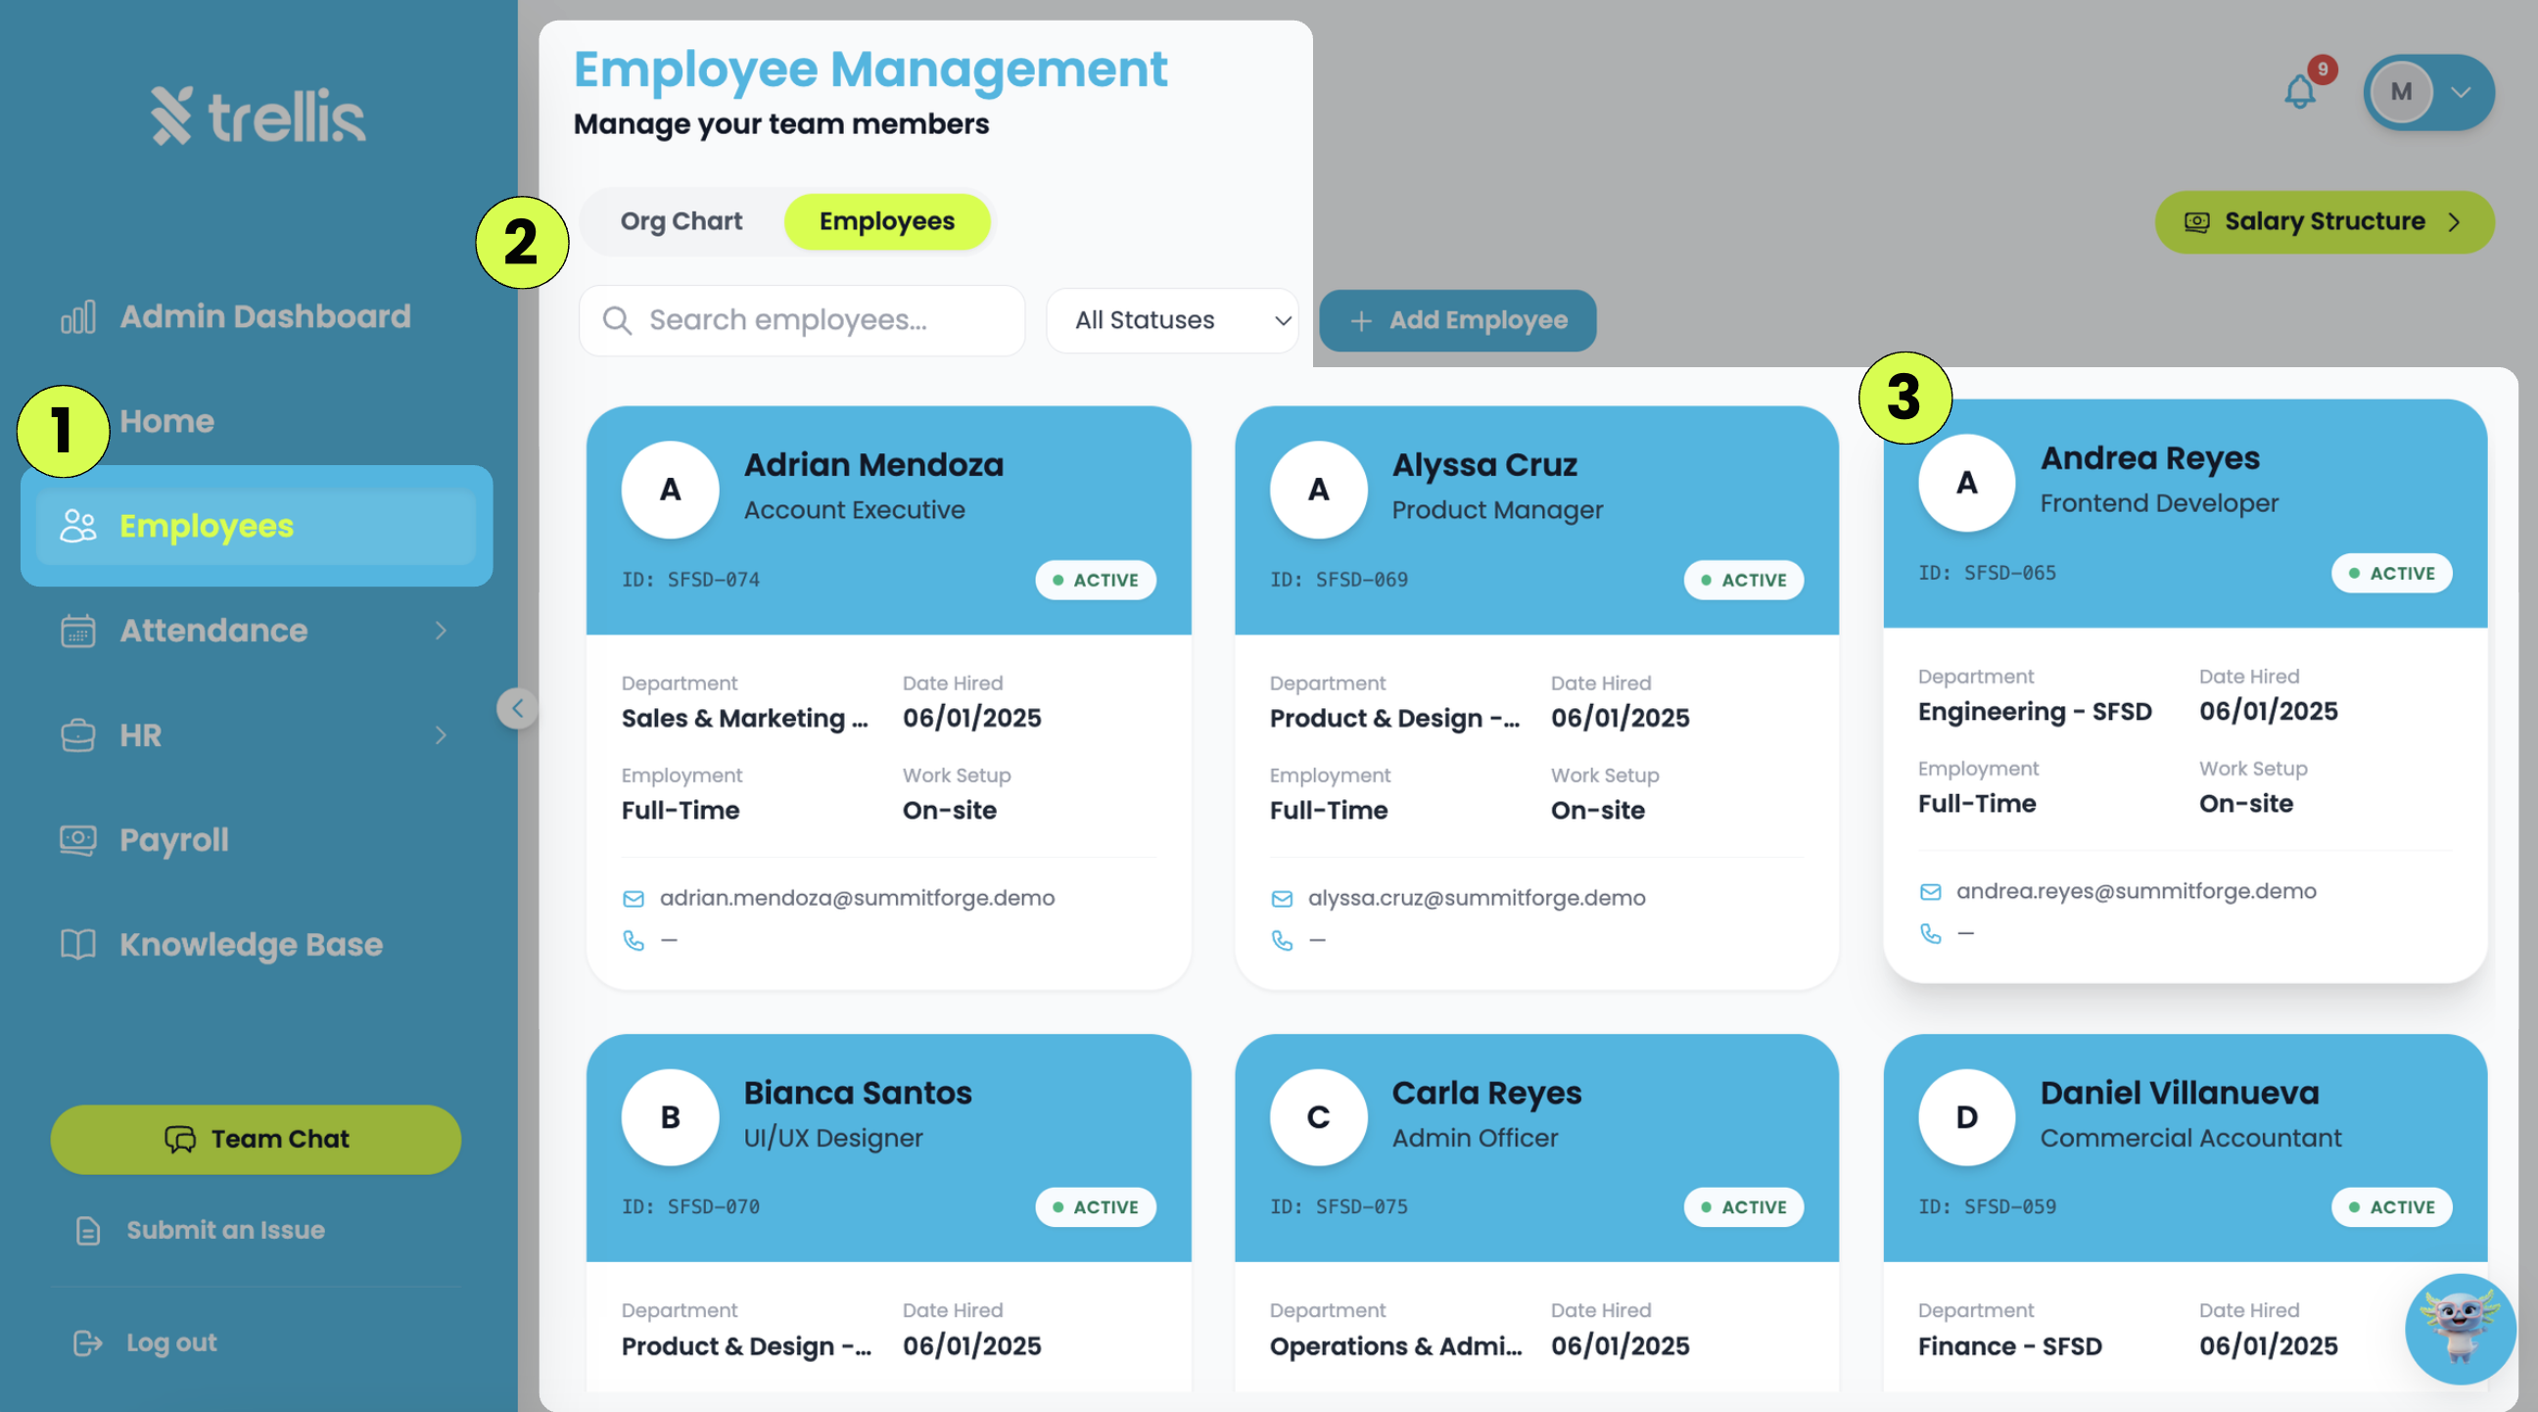Click Adrian Mendoza's avatar circle
Screen dimensions: 2538x1412
[670, 489]
